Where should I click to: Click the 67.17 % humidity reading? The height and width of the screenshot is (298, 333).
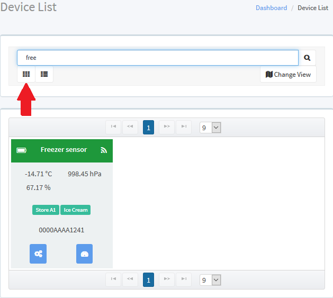click(39, 187)
